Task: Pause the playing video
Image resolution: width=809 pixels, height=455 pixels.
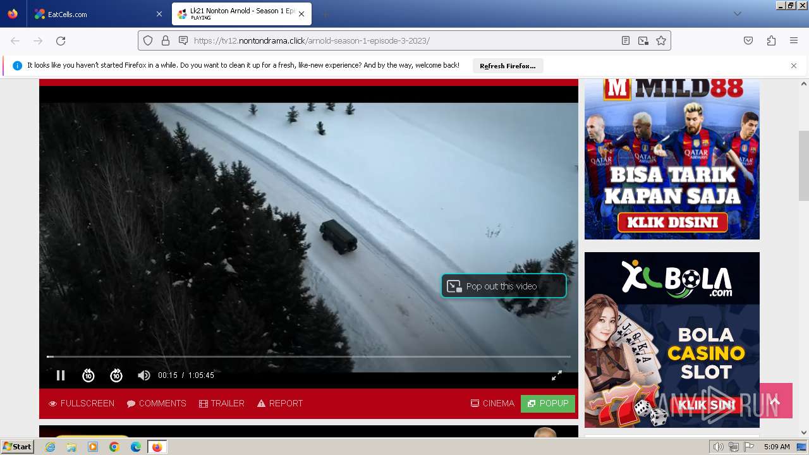Action: pyautogui.click(x=61, y=375)
